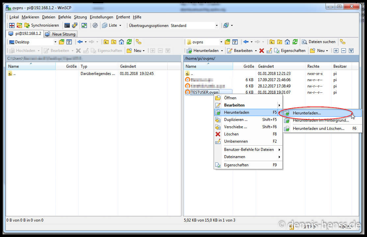Image resolution: width=367 pixels, height=237 pixels.
Task: Open session in PuTTY icon
Action: [x=75, y=26]
